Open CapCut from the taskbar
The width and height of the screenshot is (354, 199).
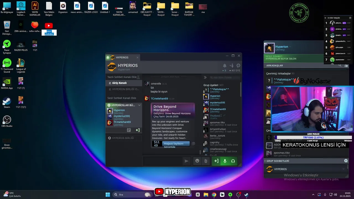click(x=198, y=195)
